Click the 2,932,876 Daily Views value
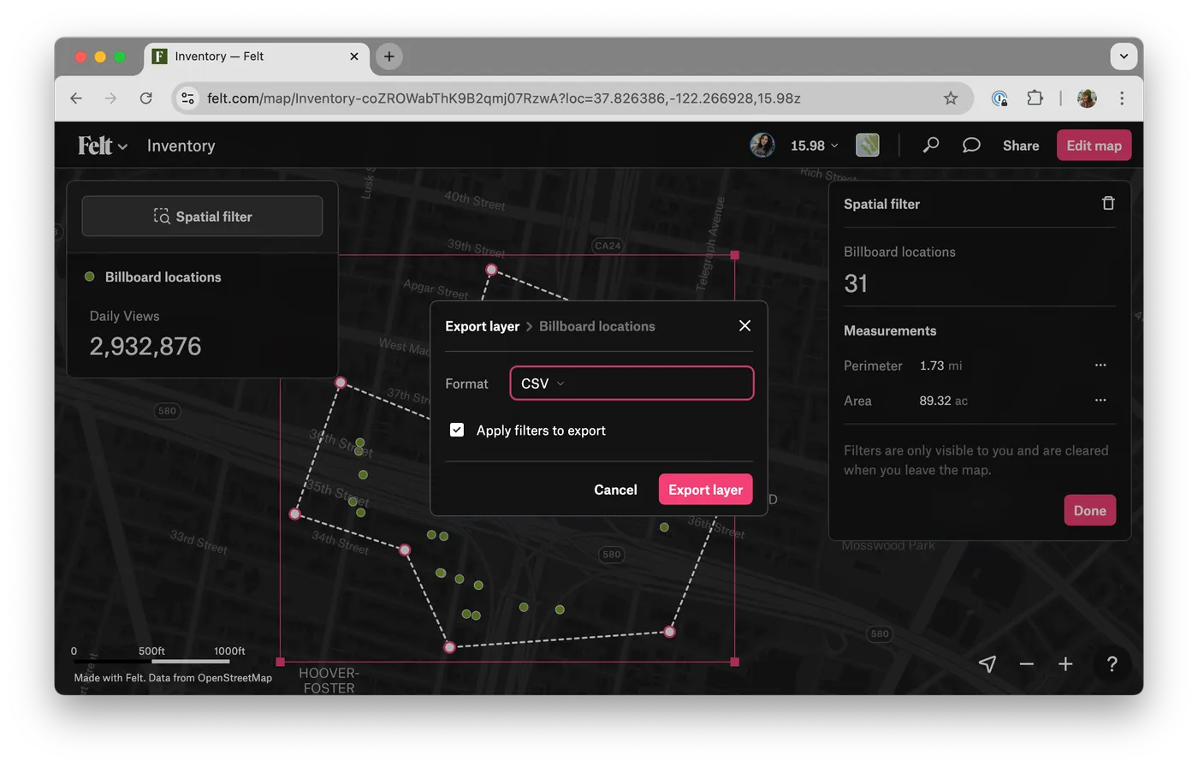1198x767 pixels. [x=145, y=346]
